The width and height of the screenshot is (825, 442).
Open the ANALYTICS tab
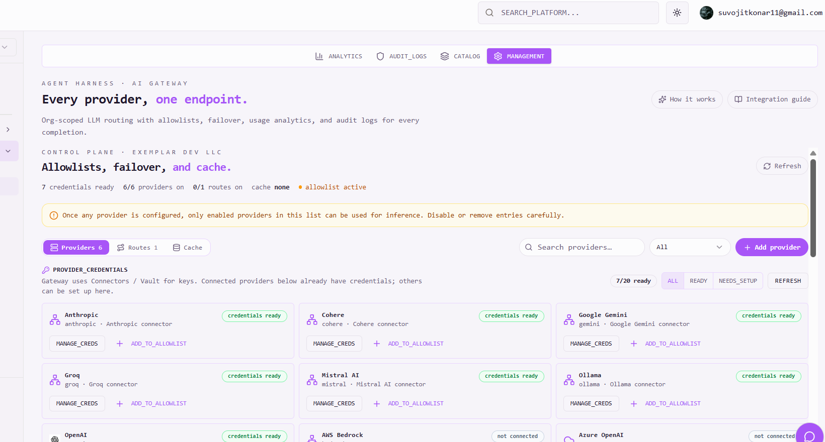(x=339, y=56)
